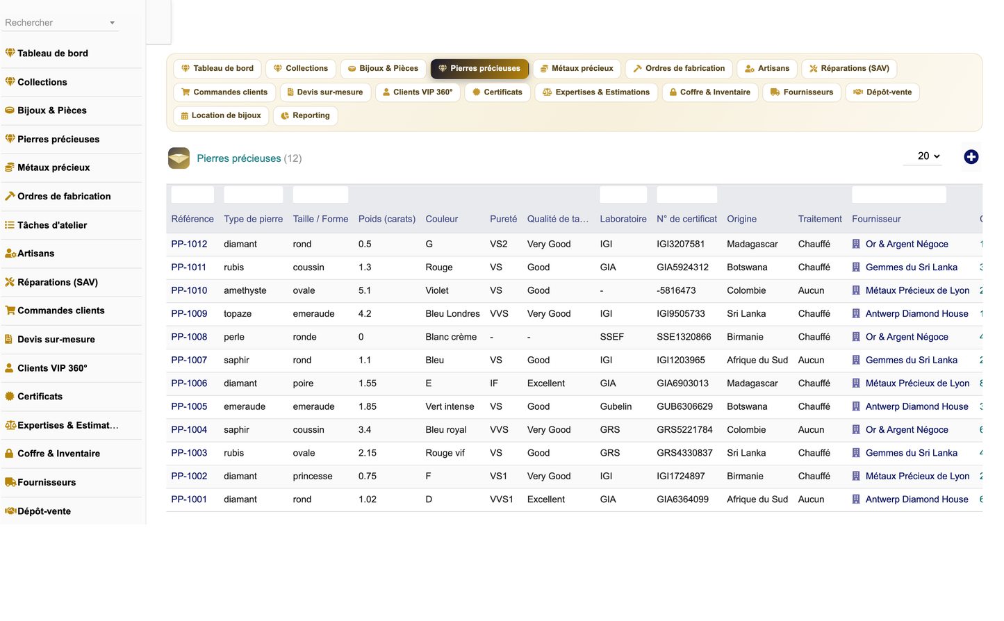Open Expertises & Estimations tab
The height and width of the screenshot is (621, 1004).
pyautogui.click(x=596, y=92)
